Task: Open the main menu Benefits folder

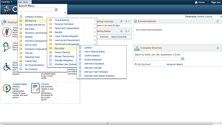Action: click(29, 37)
